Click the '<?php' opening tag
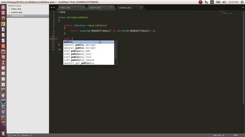Screen dimensions: 245x137 [62, 12]
